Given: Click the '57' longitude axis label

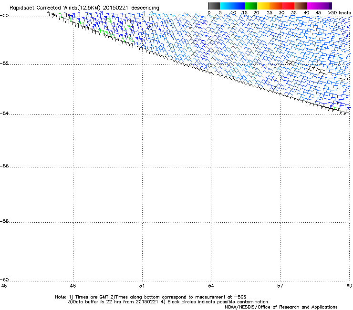Looking at the screenshot, I should coord(280,286).
